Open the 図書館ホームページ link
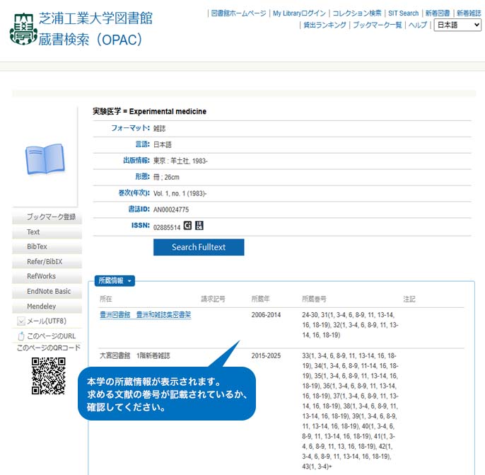485x475 pixels. tap(238, 13)
